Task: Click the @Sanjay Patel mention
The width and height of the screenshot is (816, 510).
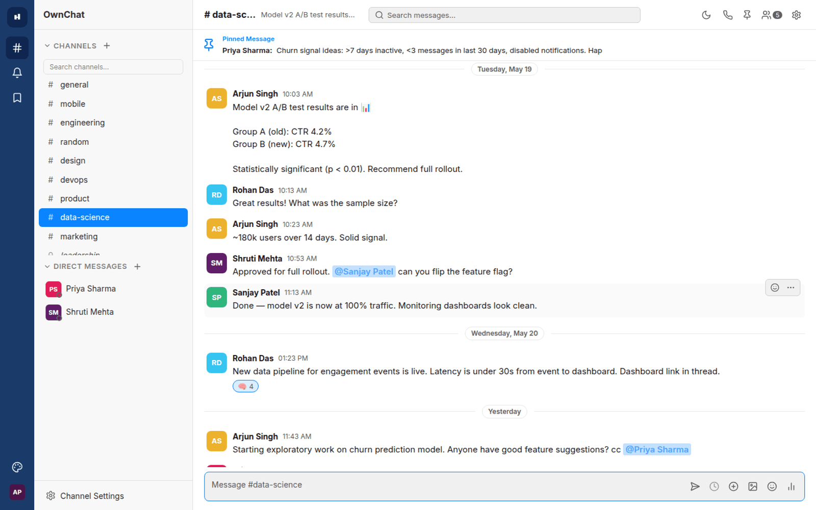Action: coord(364,272)
